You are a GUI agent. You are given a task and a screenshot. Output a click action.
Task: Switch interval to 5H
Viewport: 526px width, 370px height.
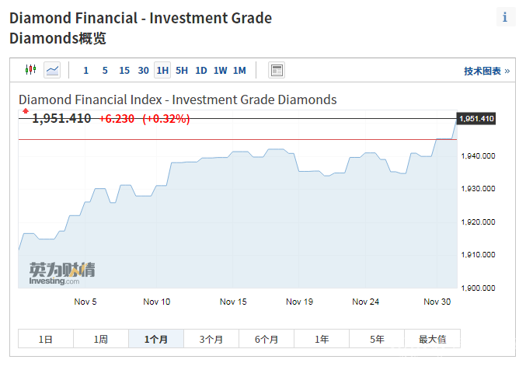[x=182, y=71]
